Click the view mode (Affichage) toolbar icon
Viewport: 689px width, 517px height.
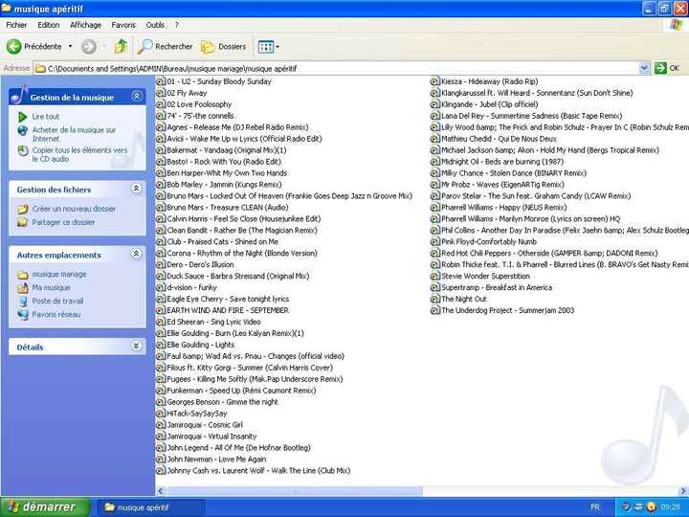(x=266, y=47)
